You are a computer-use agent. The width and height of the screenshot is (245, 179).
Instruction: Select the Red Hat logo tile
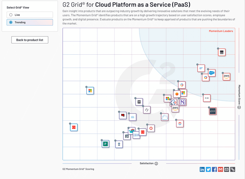coord(123,116)
